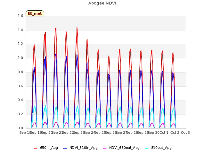Click the 0.8 y-axis label
Screen dimensions: 205x154
20,72
